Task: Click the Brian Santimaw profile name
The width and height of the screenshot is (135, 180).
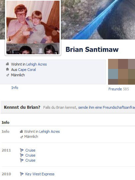Action: click(x=92, y=50)
